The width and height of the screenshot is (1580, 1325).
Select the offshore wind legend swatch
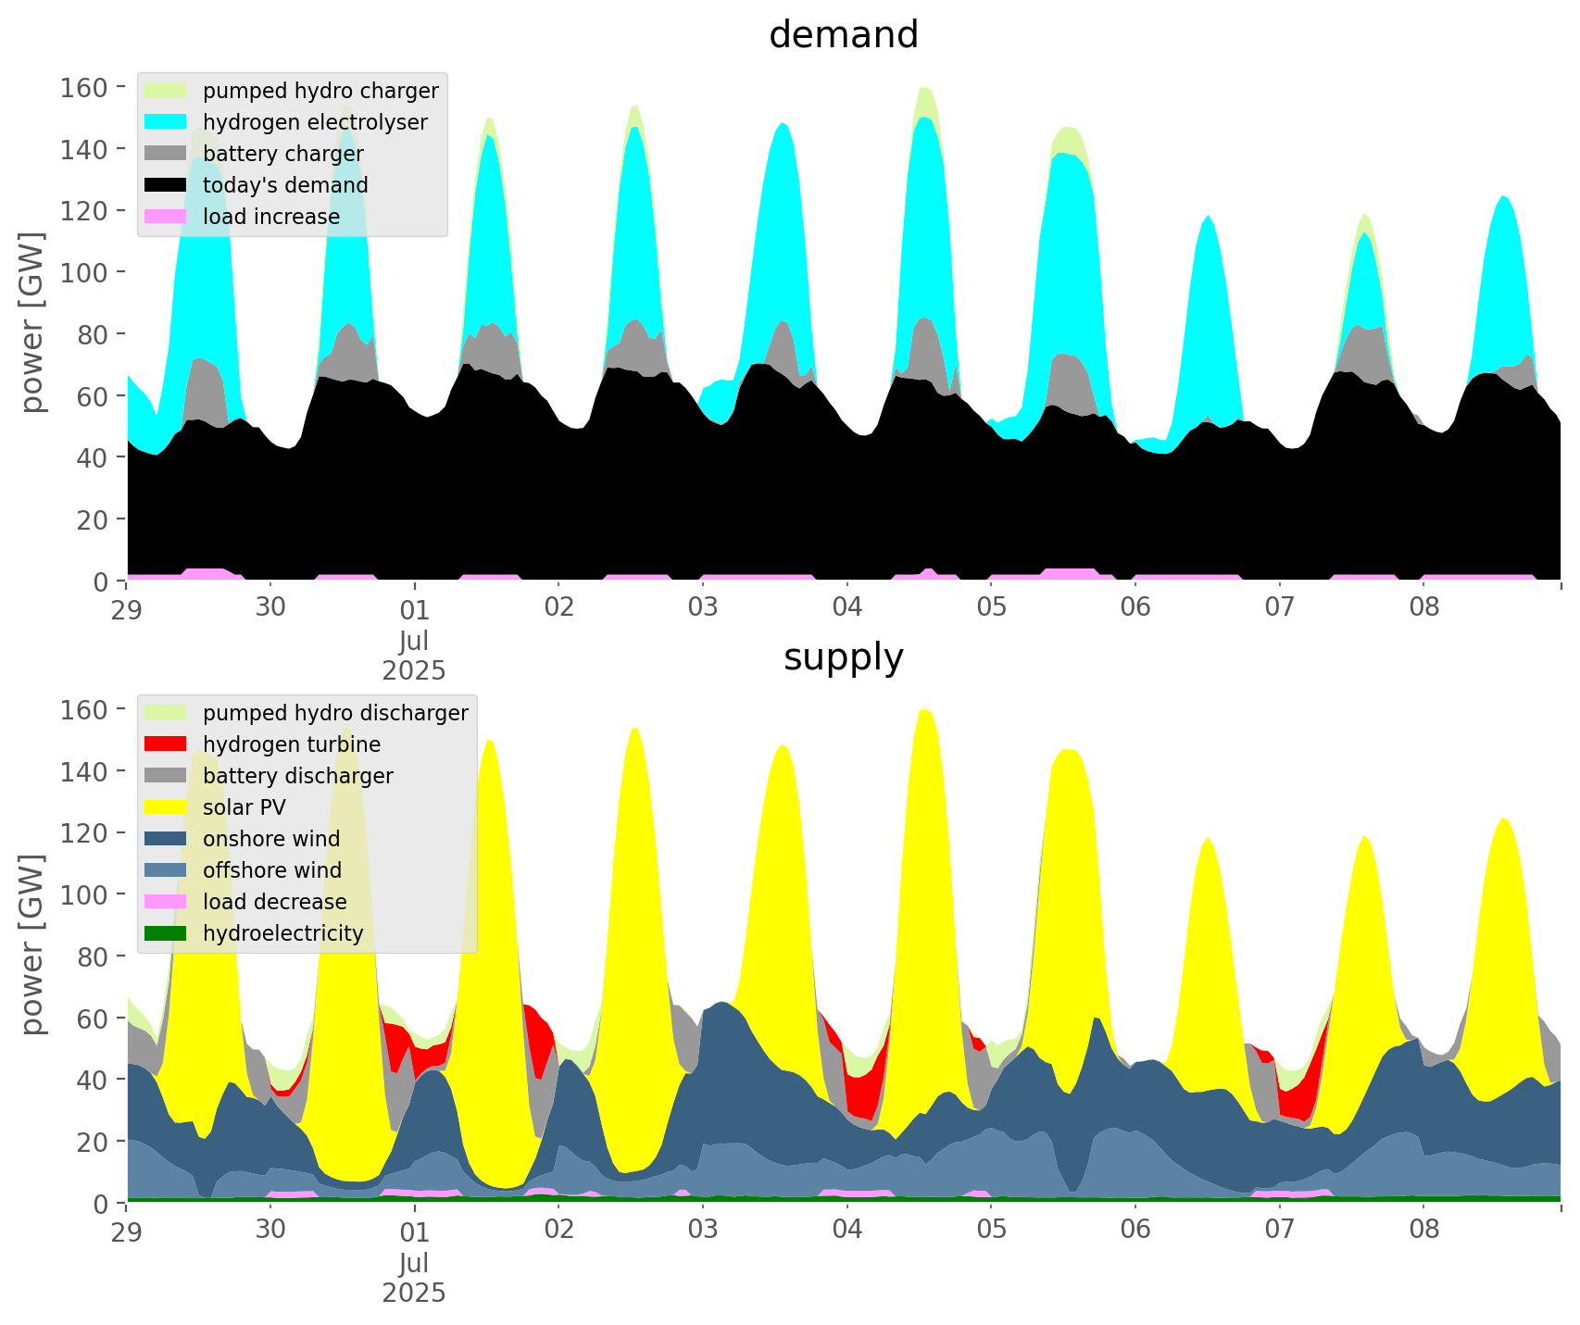(x=166, y=870)
